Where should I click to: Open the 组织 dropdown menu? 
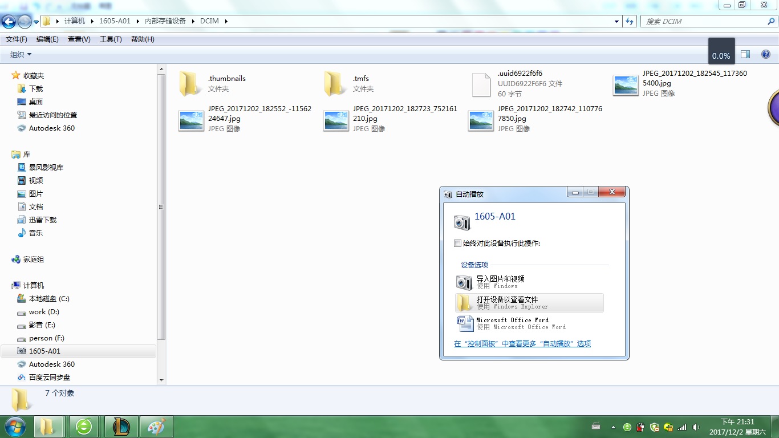21,55
